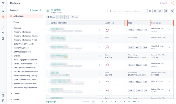Expand the Shared segments group

pyautogui.click(x=11, y=94)
